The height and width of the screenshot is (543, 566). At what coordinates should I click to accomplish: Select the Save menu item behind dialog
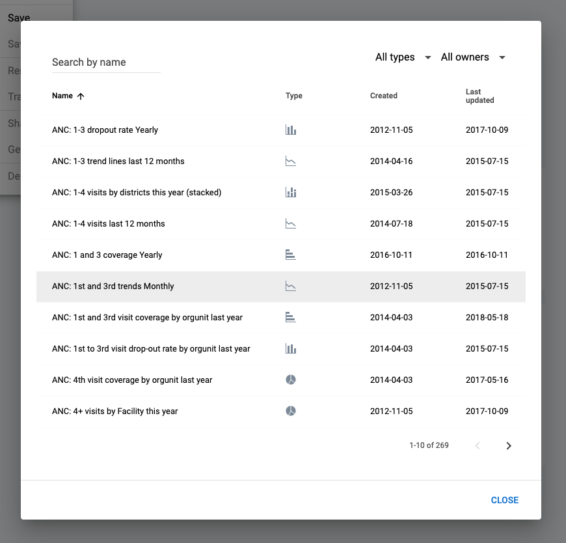pyautogui.click(x=19, y=18)
